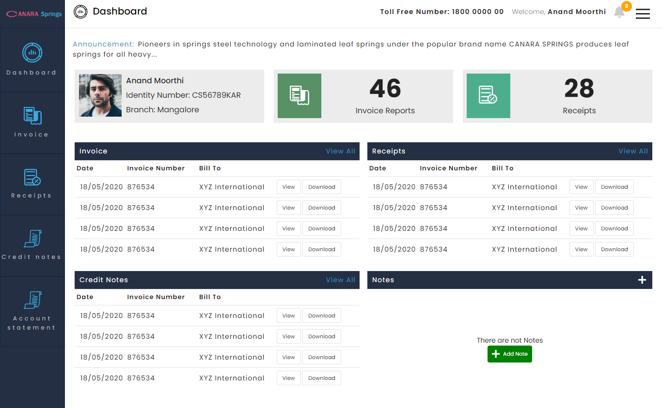
Task: Click the green Invoice Reports icon tile
Action: point(299,96)
